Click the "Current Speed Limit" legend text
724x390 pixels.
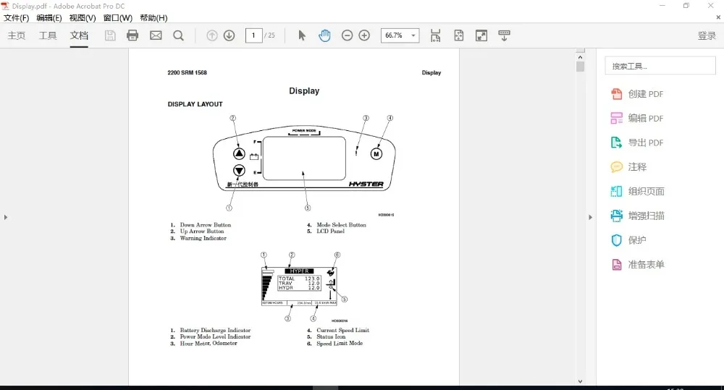342,330
